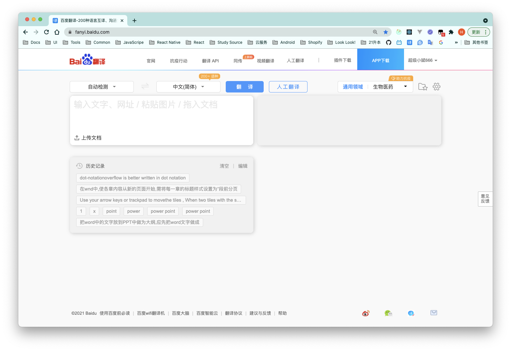Viewport: 511px width, 351px height.
Task: Open the Extensions puzzle icon
Action: [x=451, y=32]
